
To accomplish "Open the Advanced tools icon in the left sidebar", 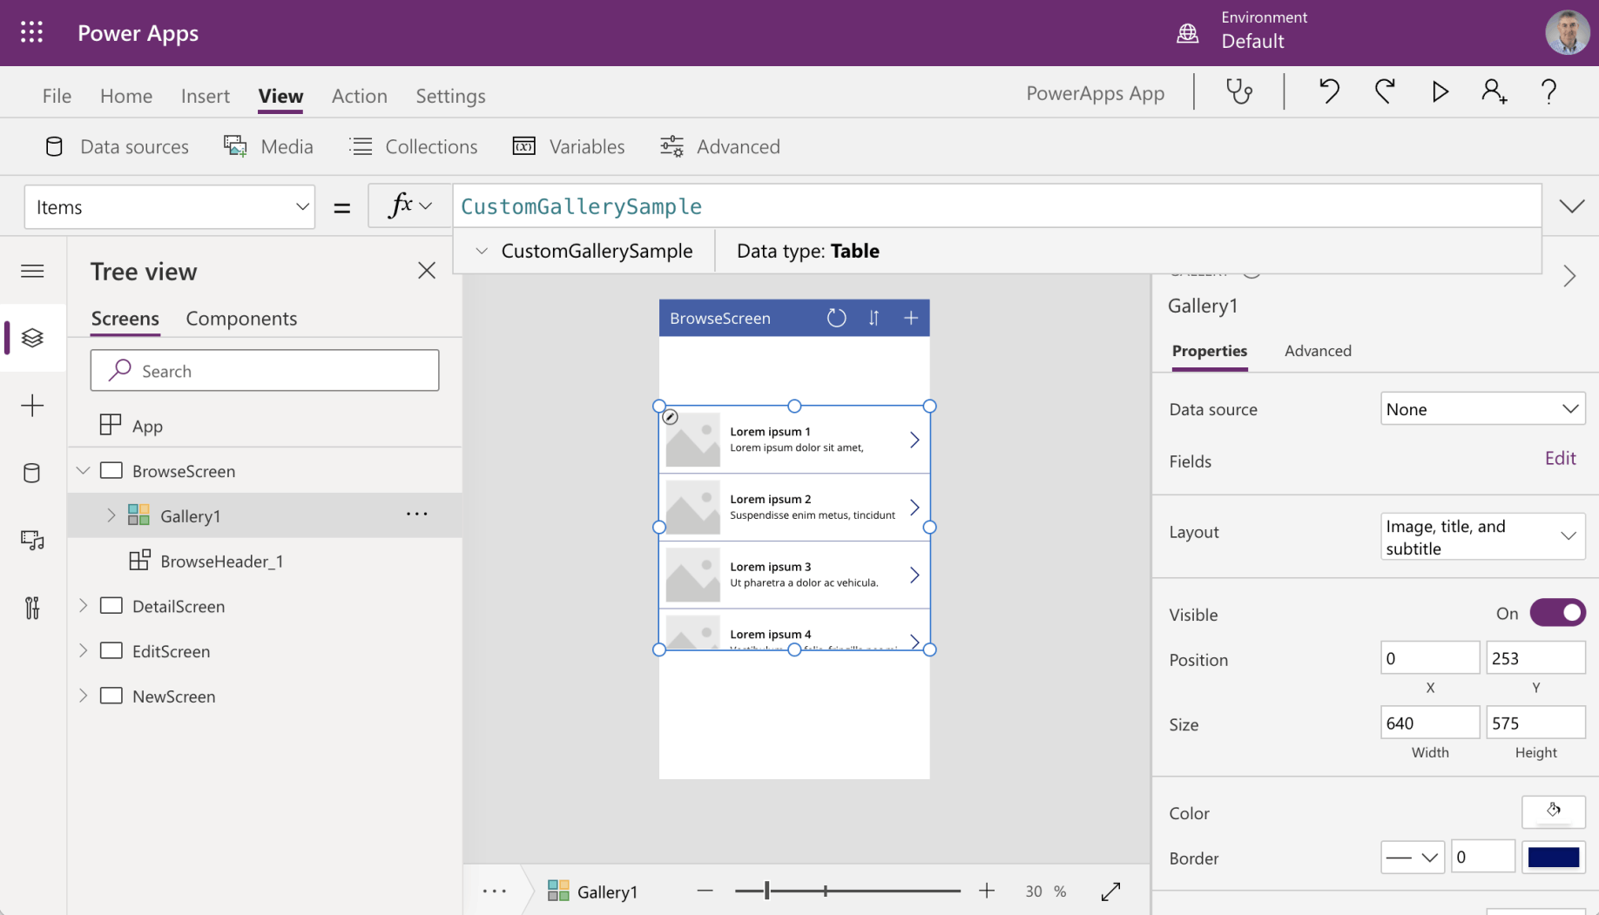I will click(32, 608).
